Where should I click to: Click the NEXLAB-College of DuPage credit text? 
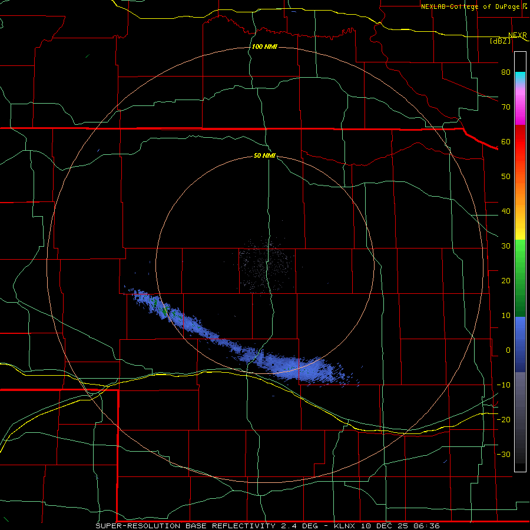(472, 6)
